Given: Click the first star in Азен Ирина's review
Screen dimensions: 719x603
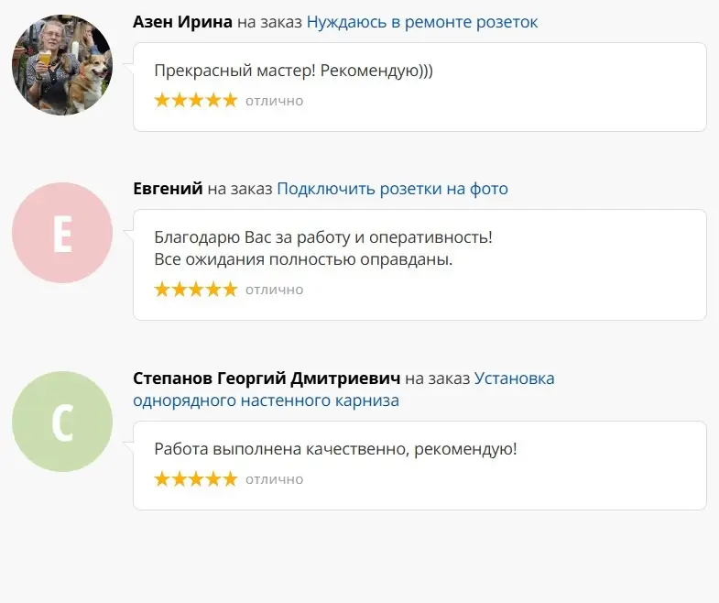Looking at the screenshot, I should point(163,101).
